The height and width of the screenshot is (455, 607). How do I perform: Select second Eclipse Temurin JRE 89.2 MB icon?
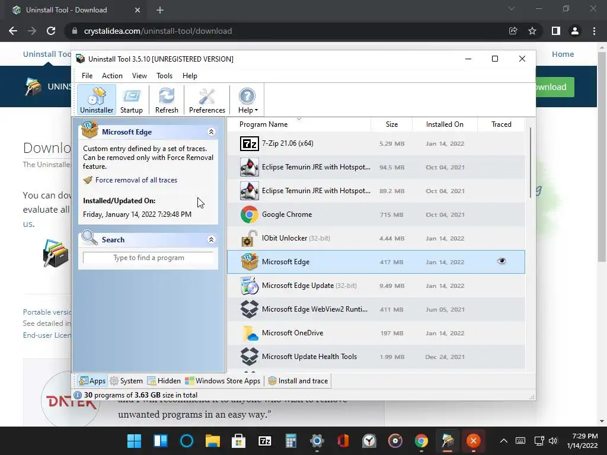tap(250, 191)
